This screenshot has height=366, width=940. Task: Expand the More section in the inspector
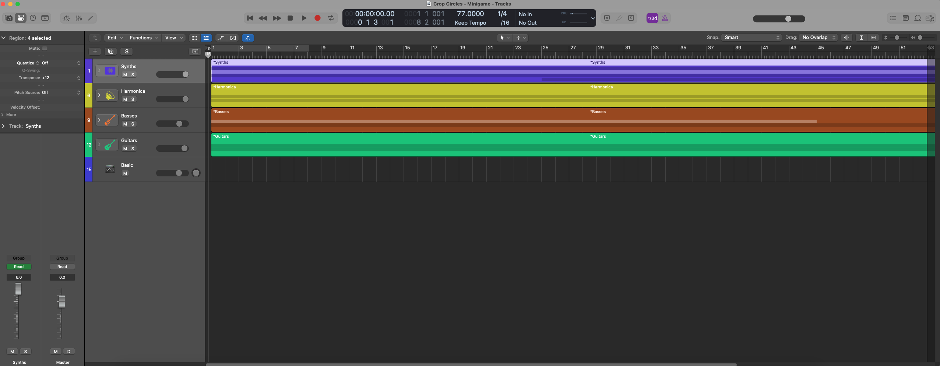click(x=3, y=115)
